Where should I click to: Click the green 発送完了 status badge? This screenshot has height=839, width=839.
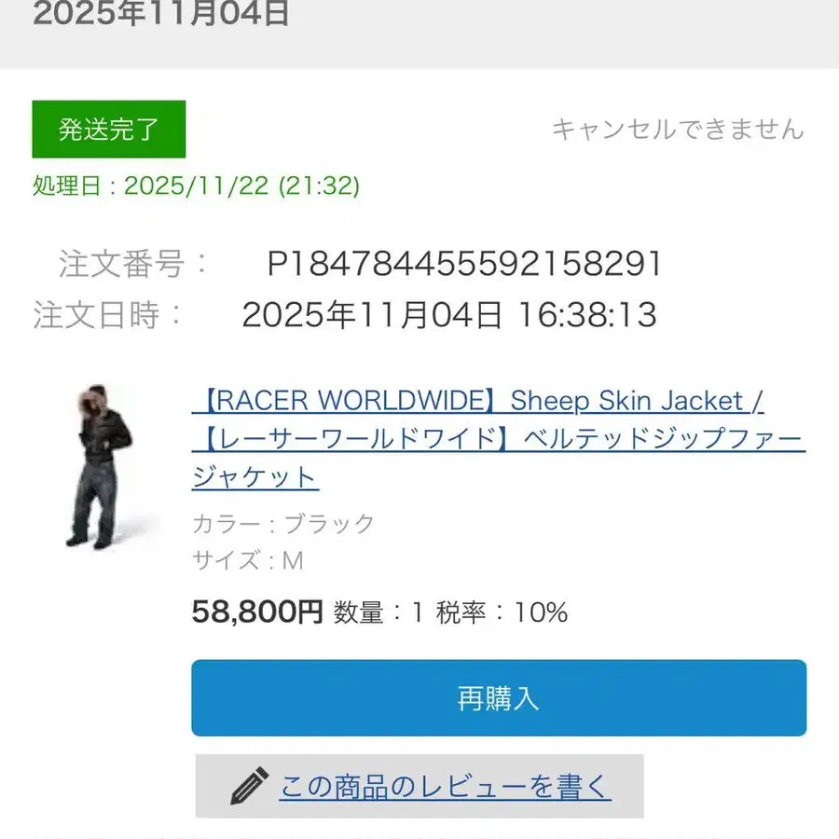pos(109,129)
